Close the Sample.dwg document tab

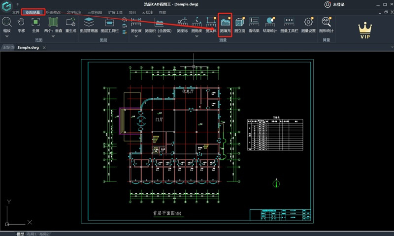(44, 47)
